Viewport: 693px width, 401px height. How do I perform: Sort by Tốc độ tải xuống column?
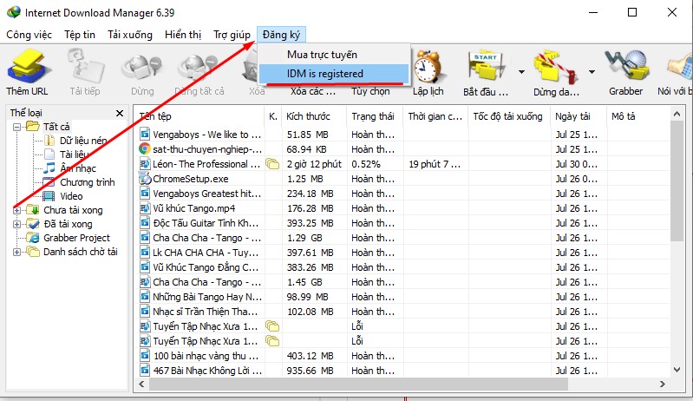[509, 116]
